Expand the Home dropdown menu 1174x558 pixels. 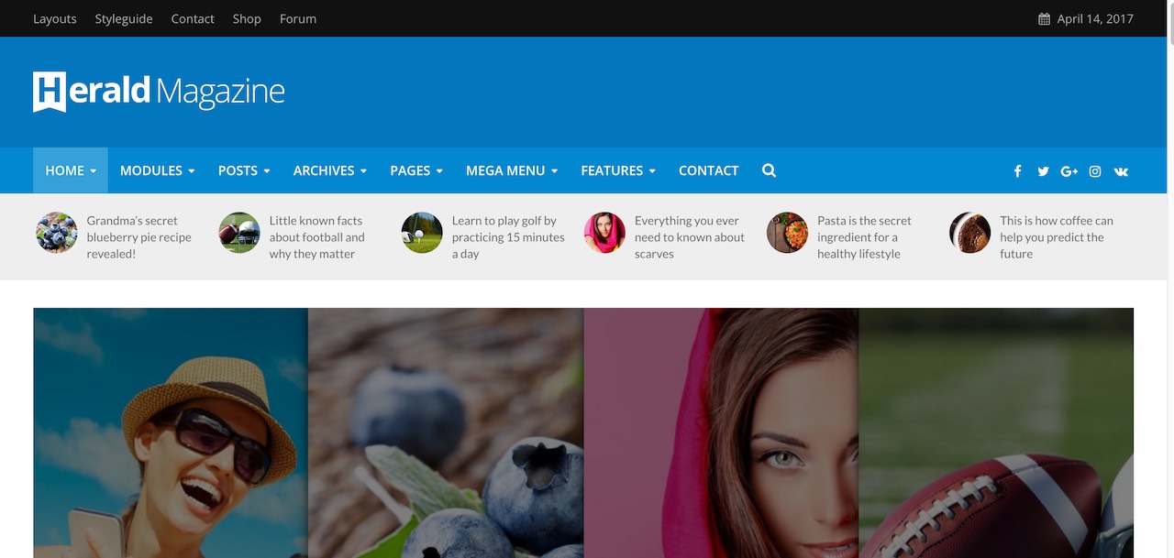[x=71, y=170]
